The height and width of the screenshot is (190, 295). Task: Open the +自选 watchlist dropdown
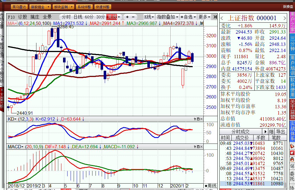point(188,17)
